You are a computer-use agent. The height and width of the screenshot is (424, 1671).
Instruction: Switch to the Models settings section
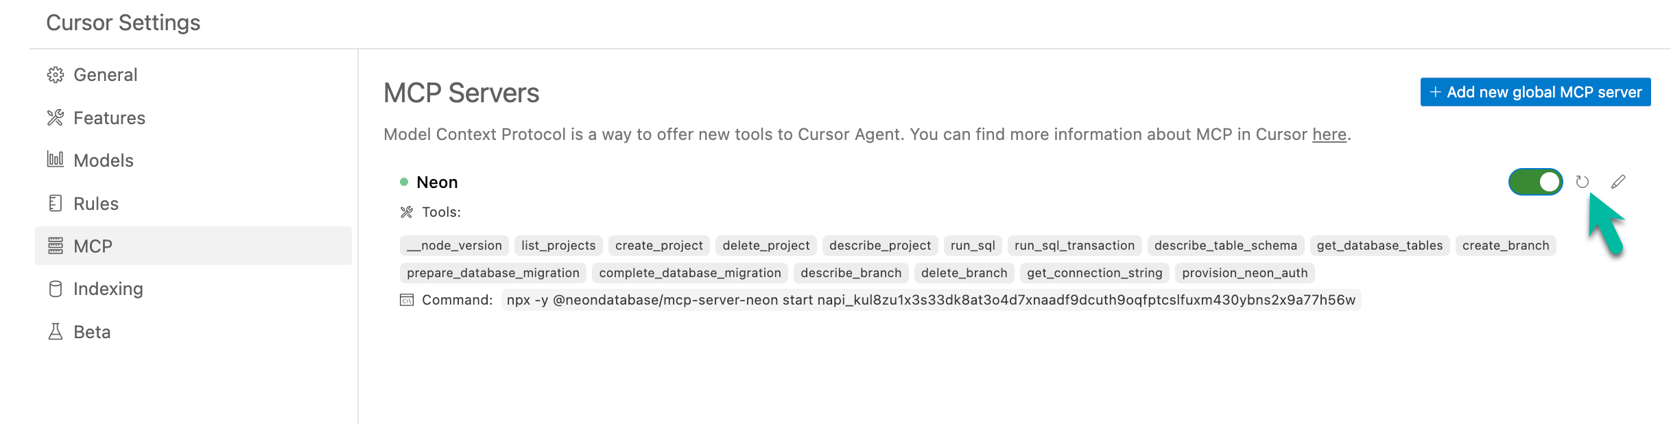193,160
